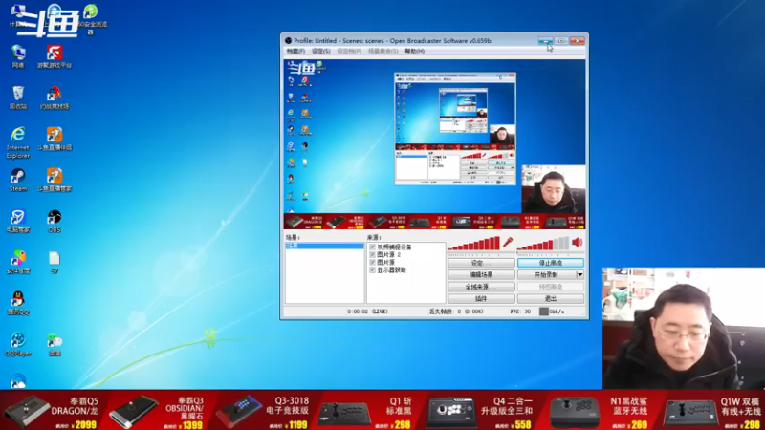Select the highlighted scene in 场景 list
The height and width of the screenshot is (430, 765).
pyautogui.click(x=324, y=247)
